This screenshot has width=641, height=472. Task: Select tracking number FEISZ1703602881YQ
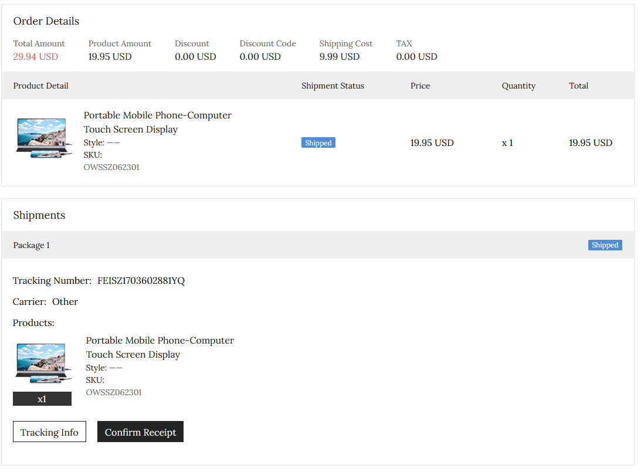(x=141, y=281)
